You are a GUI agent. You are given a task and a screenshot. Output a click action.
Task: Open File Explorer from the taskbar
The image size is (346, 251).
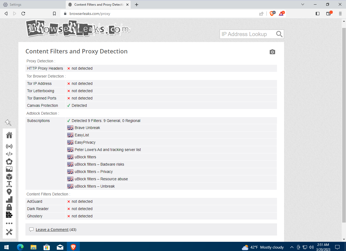tap(34, 247)
